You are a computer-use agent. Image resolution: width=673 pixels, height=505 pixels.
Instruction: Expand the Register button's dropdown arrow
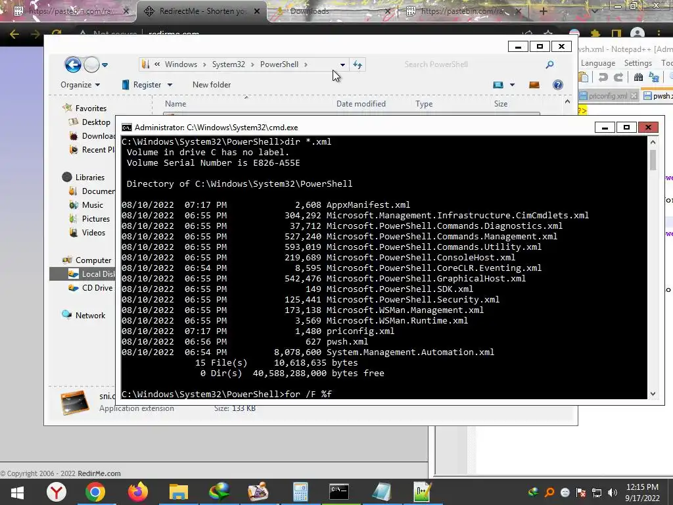170,85
